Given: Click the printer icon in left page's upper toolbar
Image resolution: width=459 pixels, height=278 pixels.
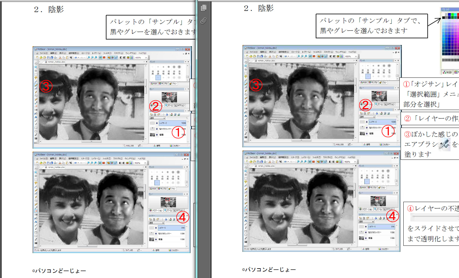Looking at the screenshot, I should 55,57.
